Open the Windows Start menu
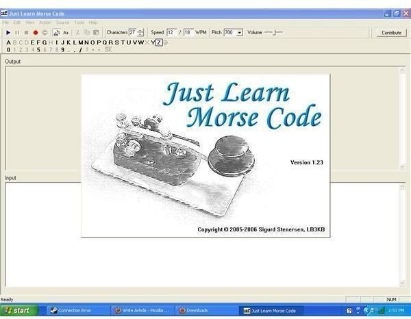Viewport: 411px width, 319px height. pos(19,311)
